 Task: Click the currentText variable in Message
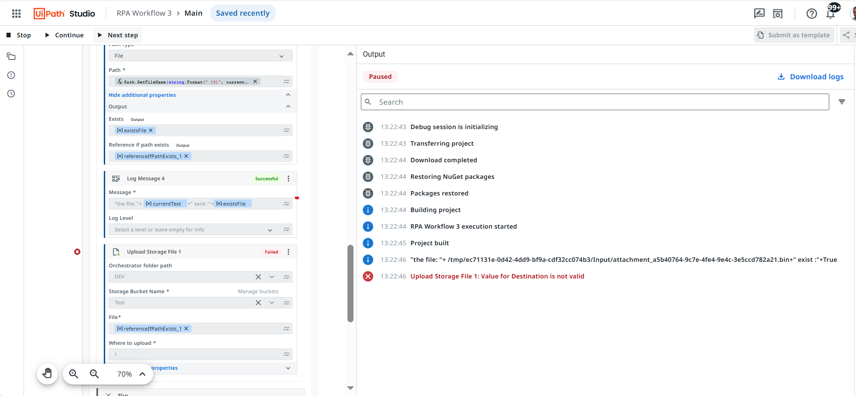(165, 204)
